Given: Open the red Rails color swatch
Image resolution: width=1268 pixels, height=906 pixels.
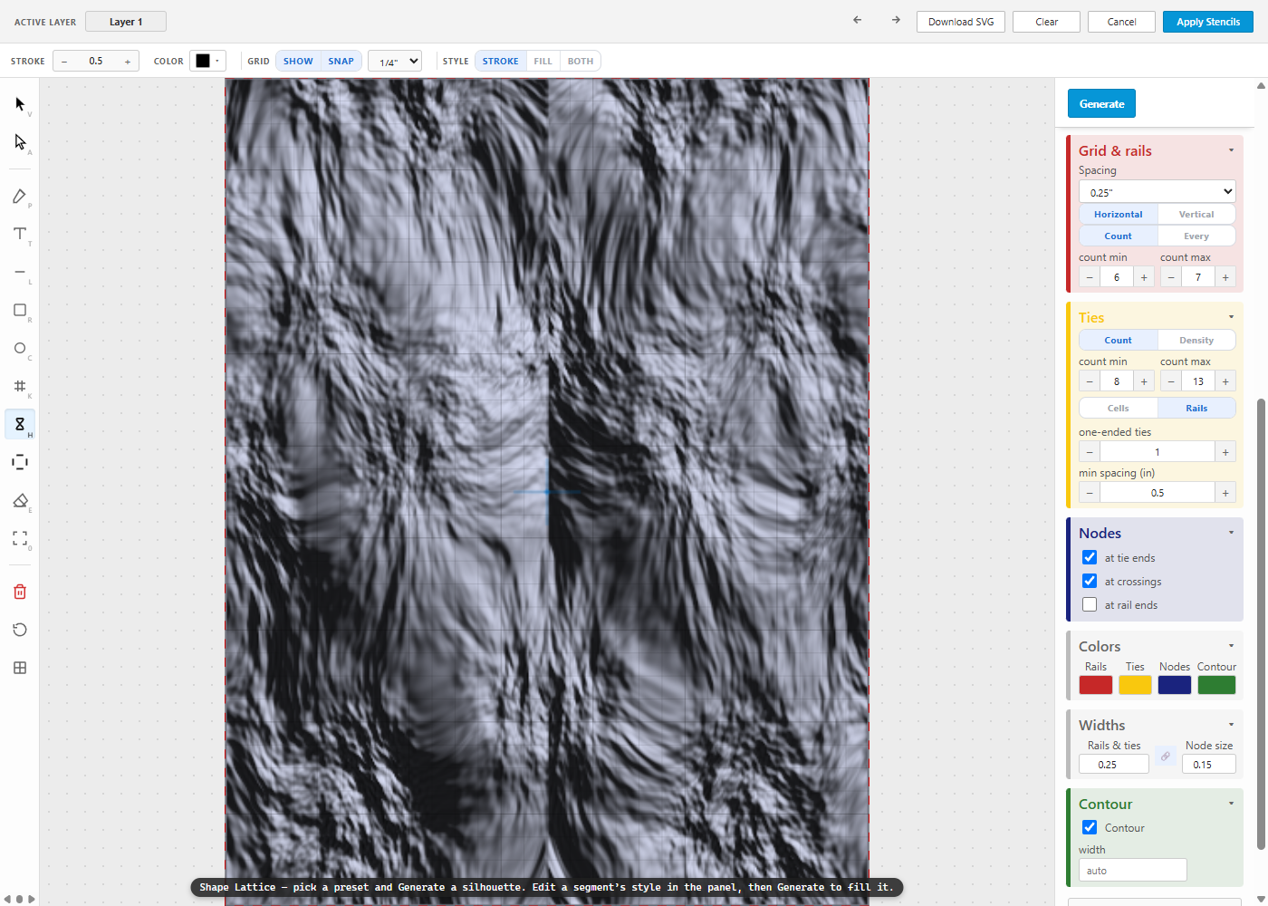Looking at the screenshot, I should click(x=1096, y=685).
